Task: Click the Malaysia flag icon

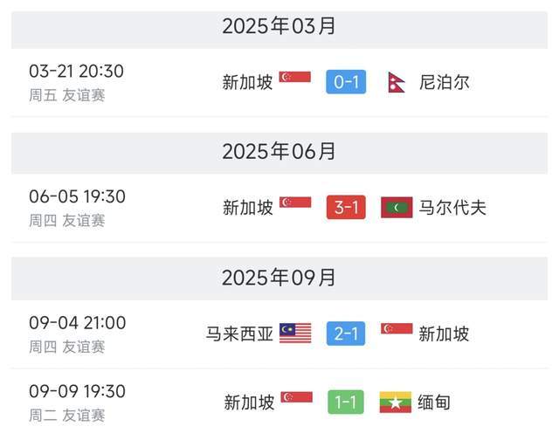Action: pos(295,333)
